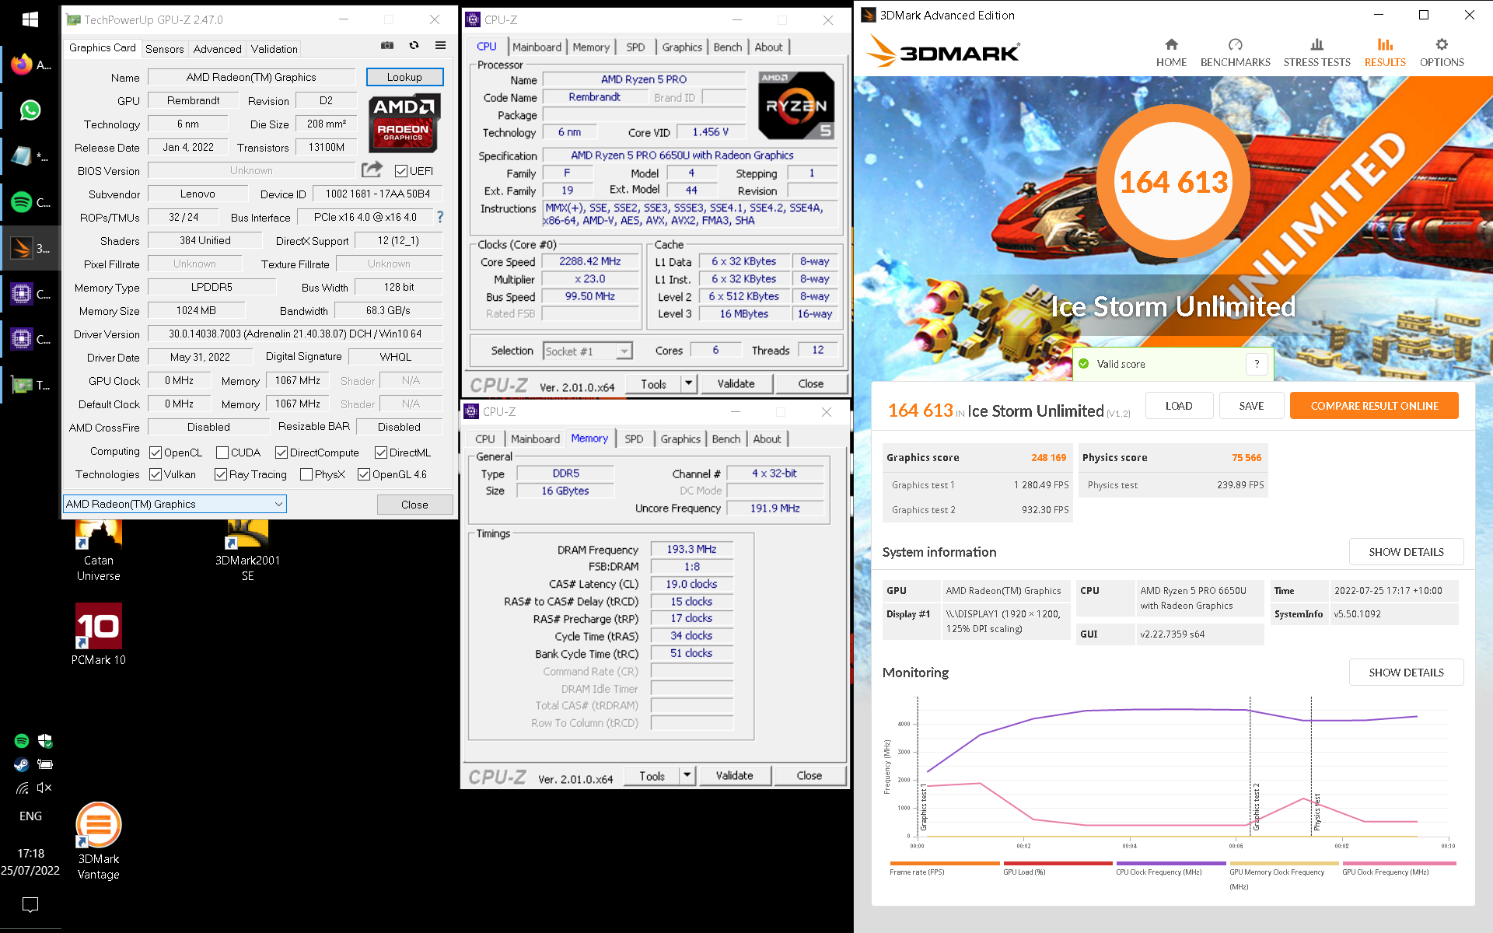
Task: Take a GPU-Z screenshot with the camera icon
Action: tap(387, 45)
